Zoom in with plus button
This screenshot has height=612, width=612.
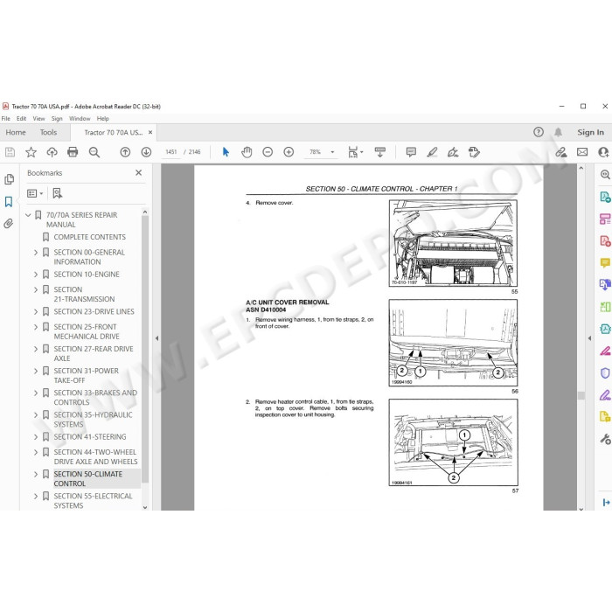(x=289, y=152)
